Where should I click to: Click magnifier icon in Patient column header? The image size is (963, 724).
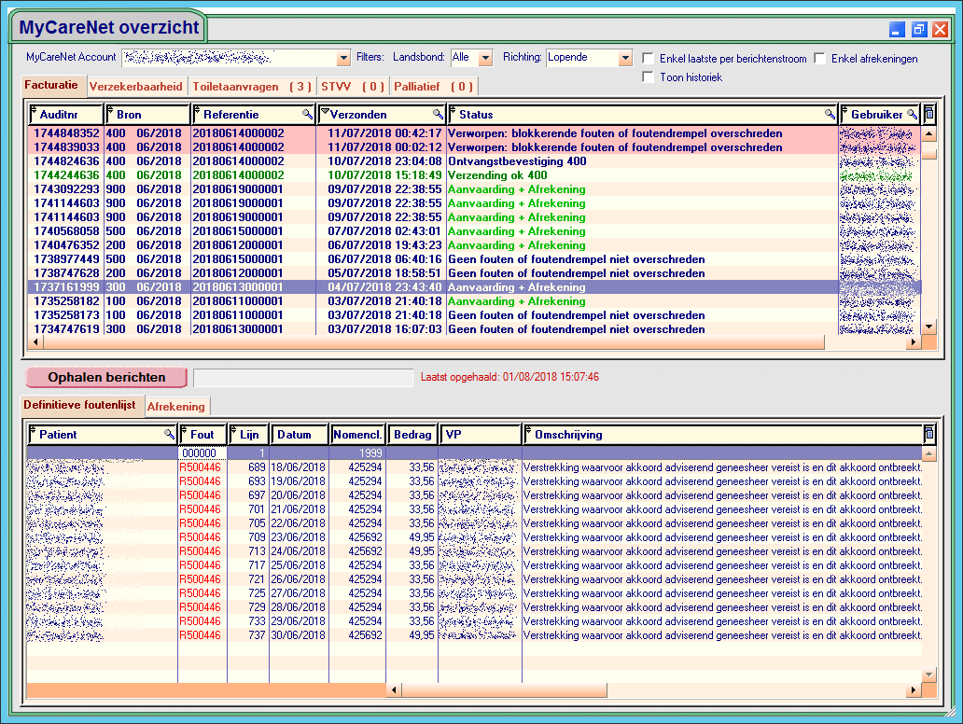tap(169, 435)
